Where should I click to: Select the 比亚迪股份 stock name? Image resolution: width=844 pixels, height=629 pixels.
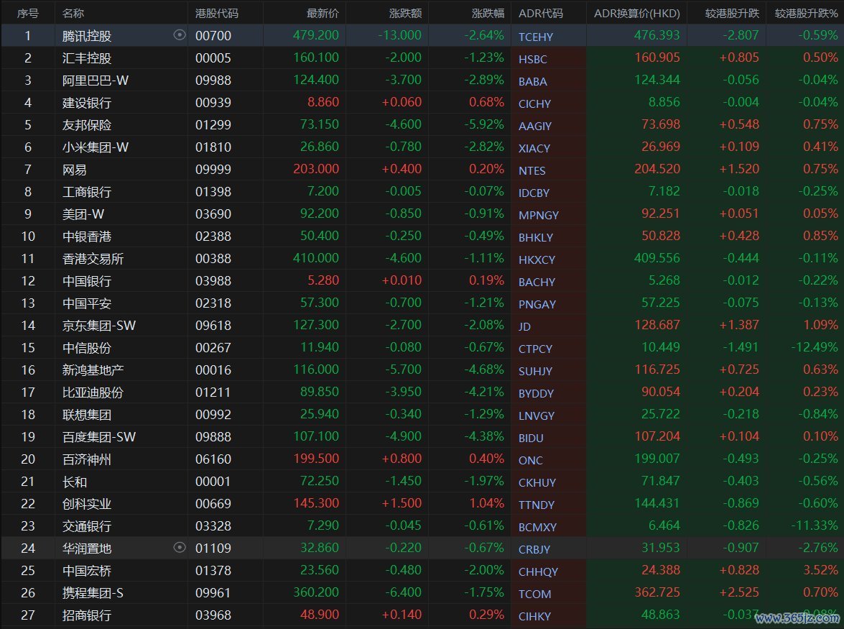(x=93, y=392)
